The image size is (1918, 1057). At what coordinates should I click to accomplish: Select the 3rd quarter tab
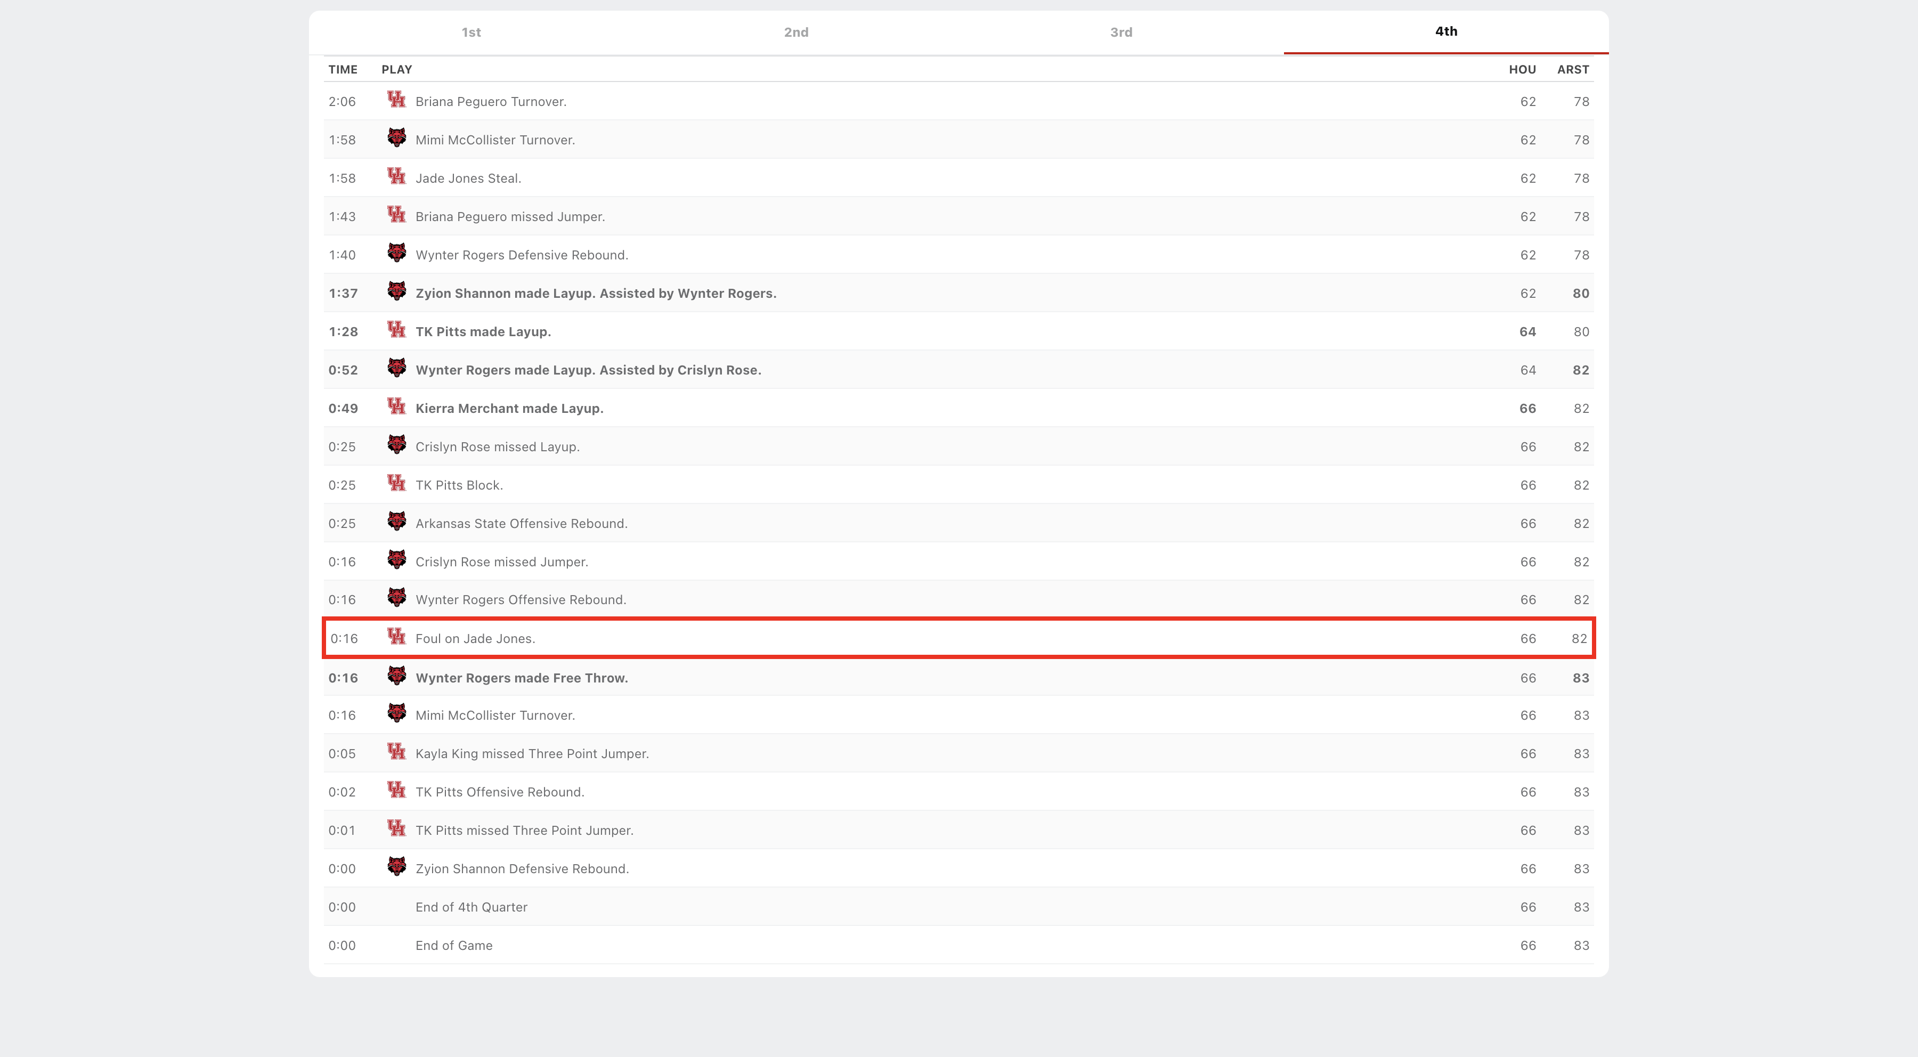(1120, 32)
